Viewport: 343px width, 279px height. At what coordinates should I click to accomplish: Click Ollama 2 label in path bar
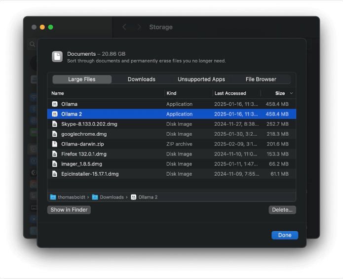pos(148,197)
